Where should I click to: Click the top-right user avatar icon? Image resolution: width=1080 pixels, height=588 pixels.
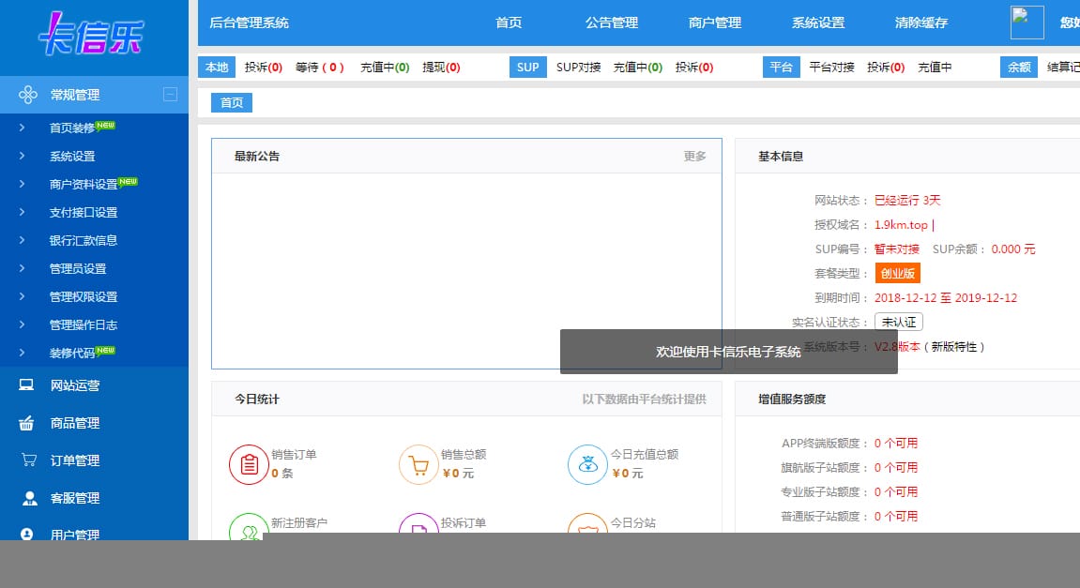[1027, 23]
